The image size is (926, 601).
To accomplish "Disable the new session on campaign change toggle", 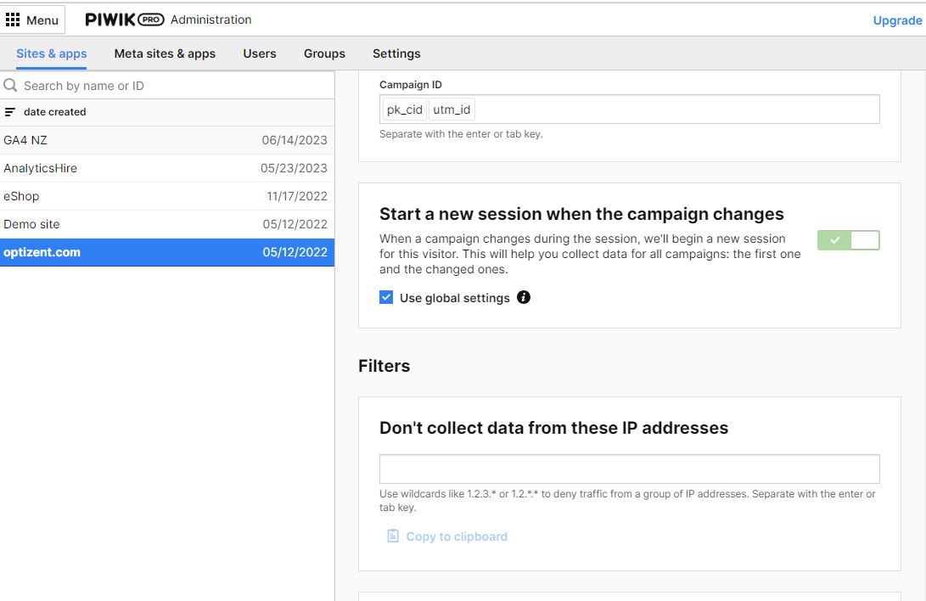I will pyautogui.click(x=848, y=240).
